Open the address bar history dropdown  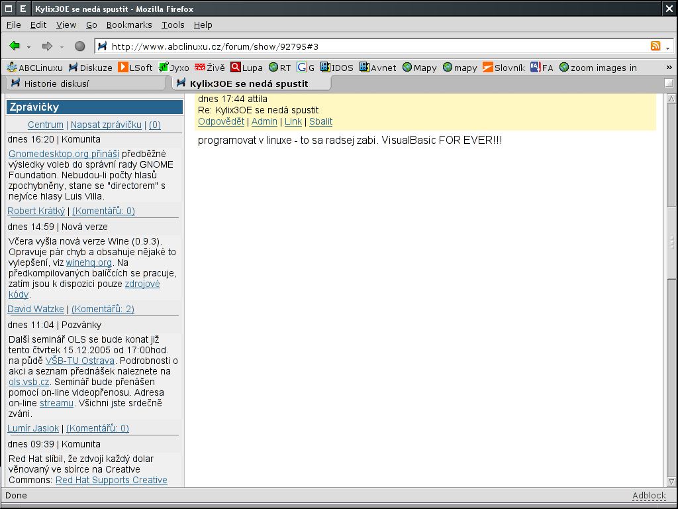point(668,47)
